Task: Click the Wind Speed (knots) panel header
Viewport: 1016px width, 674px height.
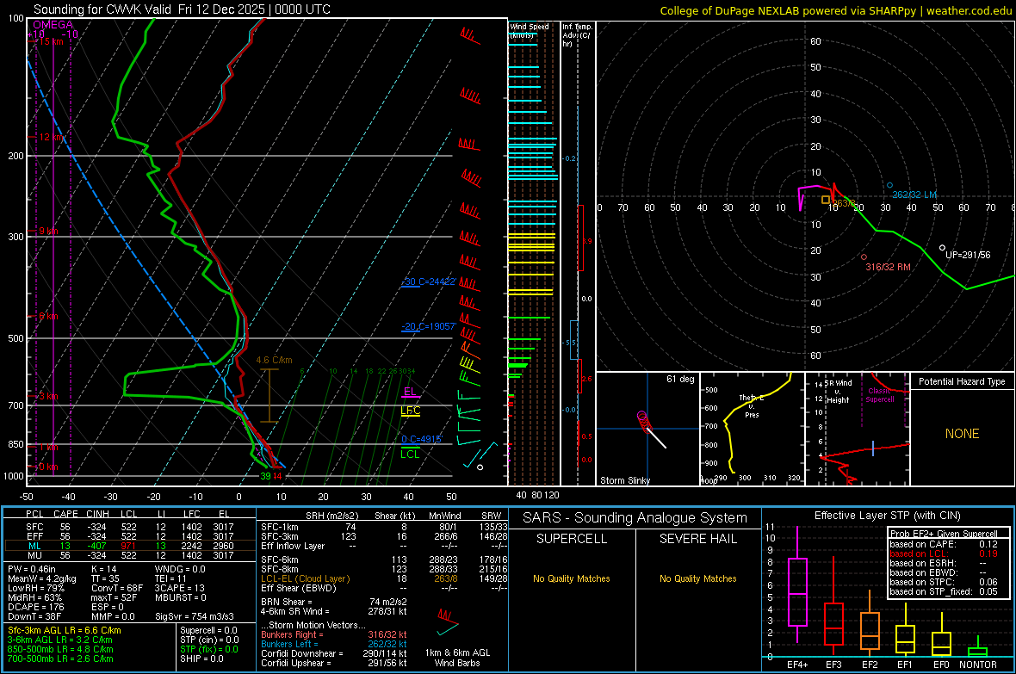Action: pos(530,30)
